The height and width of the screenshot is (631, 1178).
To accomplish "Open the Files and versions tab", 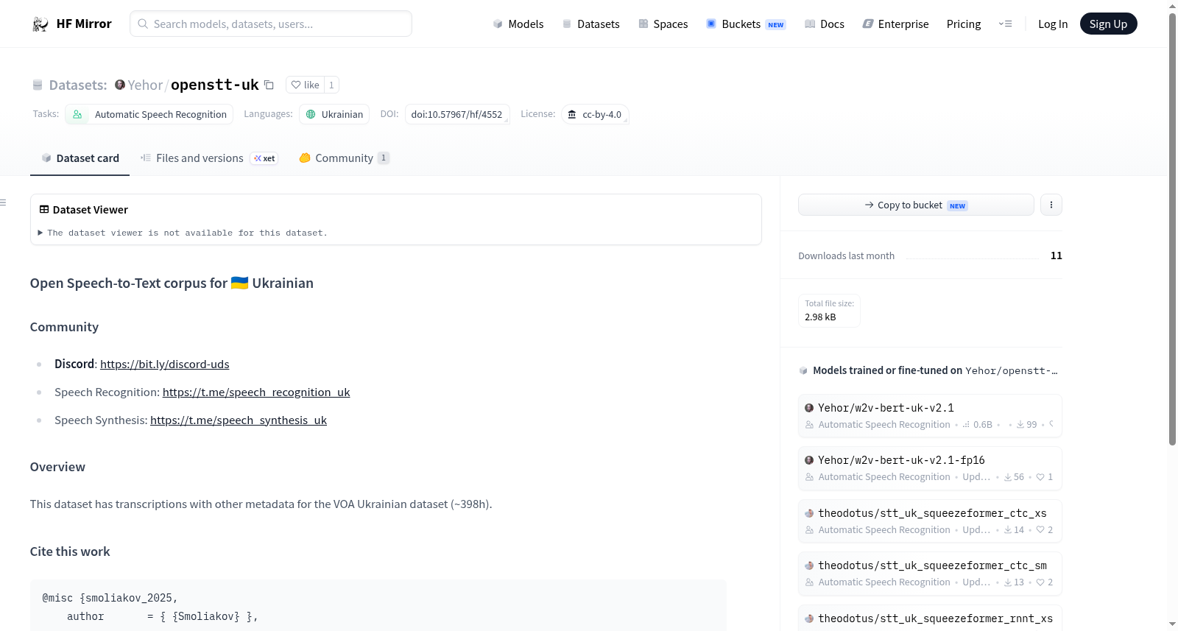I will pos(210,158).
